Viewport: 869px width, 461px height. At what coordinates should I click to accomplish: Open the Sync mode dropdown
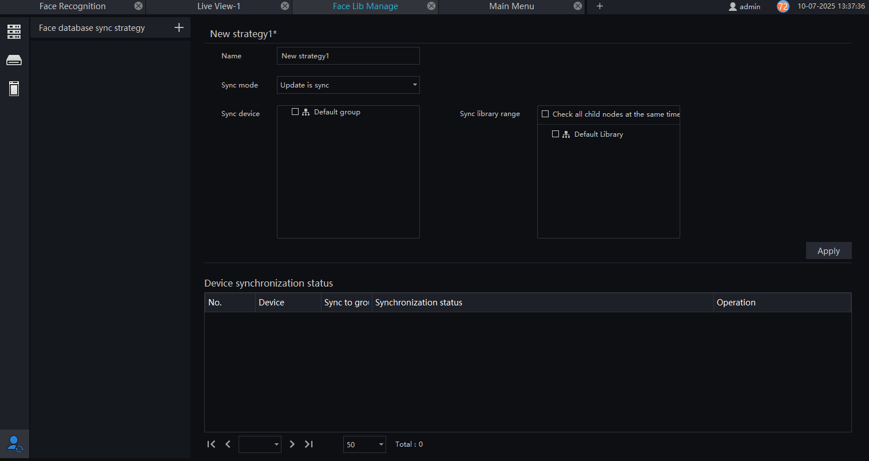(348, 85)
